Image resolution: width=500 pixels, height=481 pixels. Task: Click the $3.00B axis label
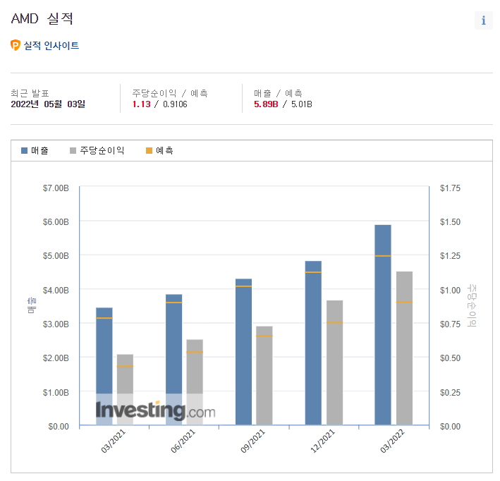tap(56, 324)
